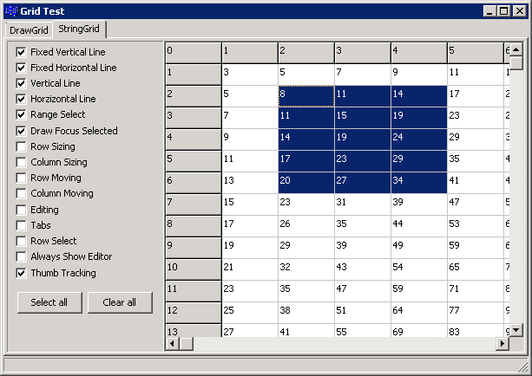Click the Grid Test title bar icon
This screenshot has width=532, height=376.
(x=11, y=10)
